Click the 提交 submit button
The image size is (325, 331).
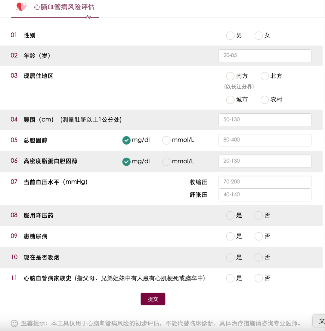coord(153,299)
